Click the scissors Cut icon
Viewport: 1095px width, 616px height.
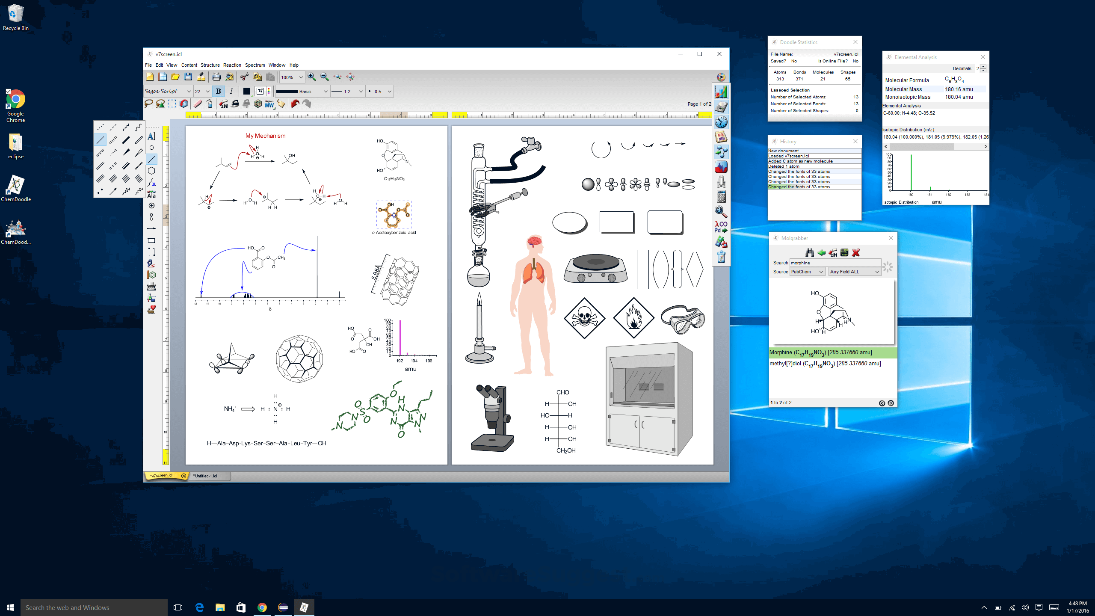click(x=244, y=77)
